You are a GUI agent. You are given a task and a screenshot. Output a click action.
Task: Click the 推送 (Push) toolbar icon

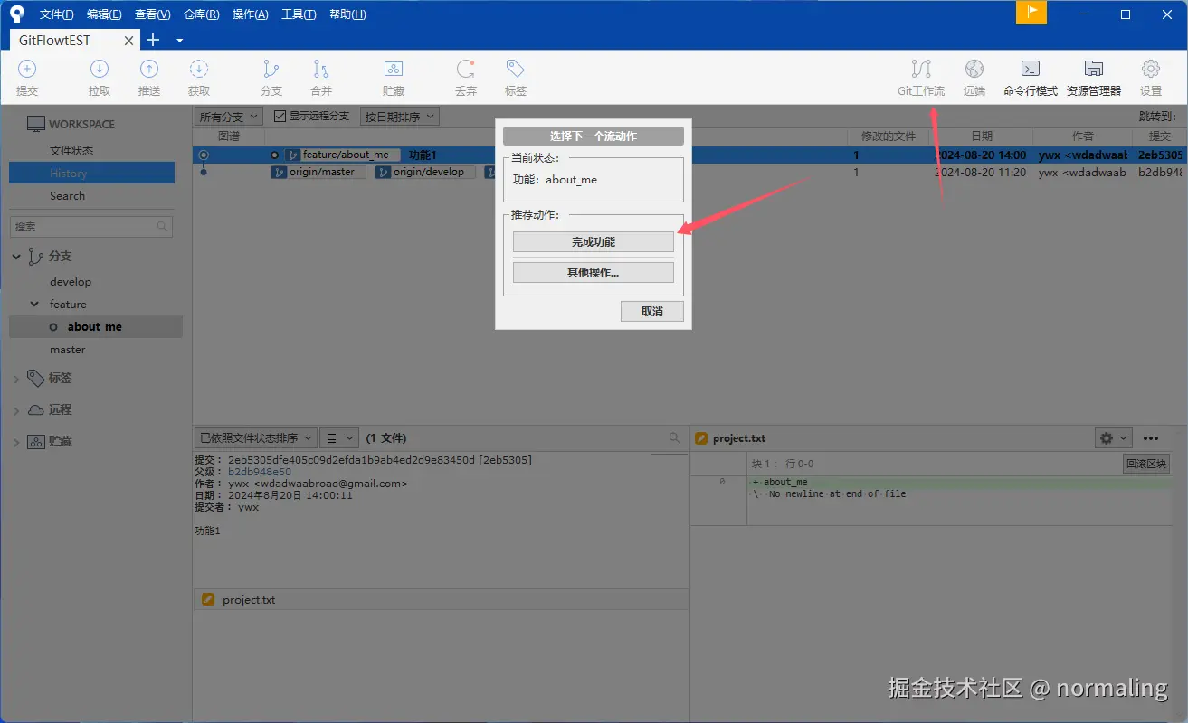tap(149, 69)
